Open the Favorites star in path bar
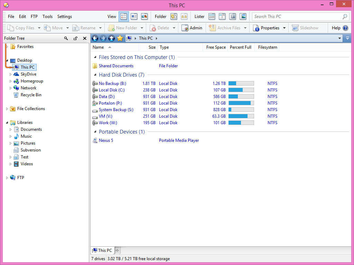 [x=120, y=38]
